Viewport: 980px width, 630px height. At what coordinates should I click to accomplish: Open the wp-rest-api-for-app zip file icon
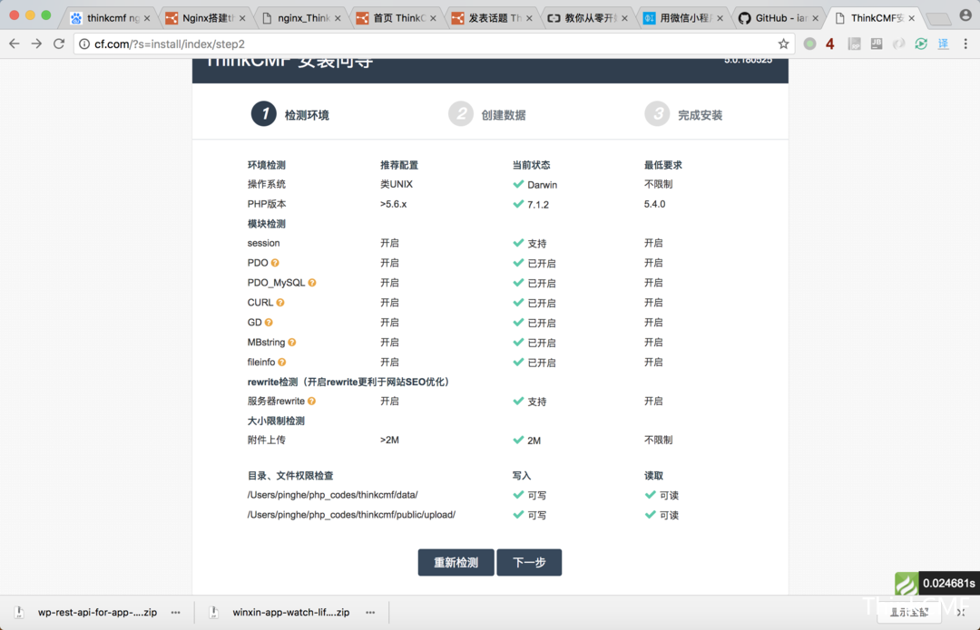click(x=19, y=613)
